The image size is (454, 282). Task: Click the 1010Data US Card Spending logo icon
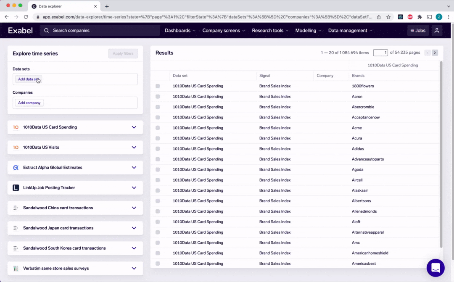[16, 127]
